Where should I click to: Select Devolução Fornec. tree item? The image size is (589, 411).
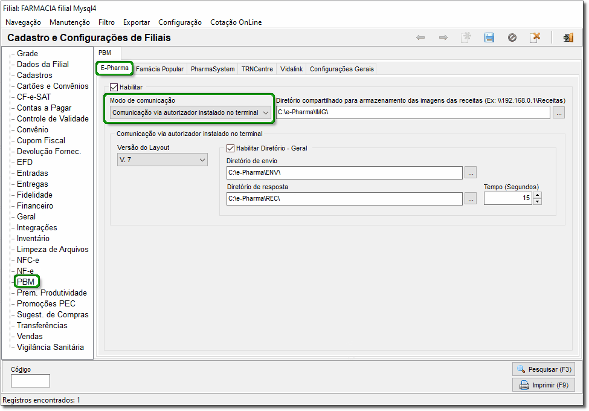click(x=49, y=151)
